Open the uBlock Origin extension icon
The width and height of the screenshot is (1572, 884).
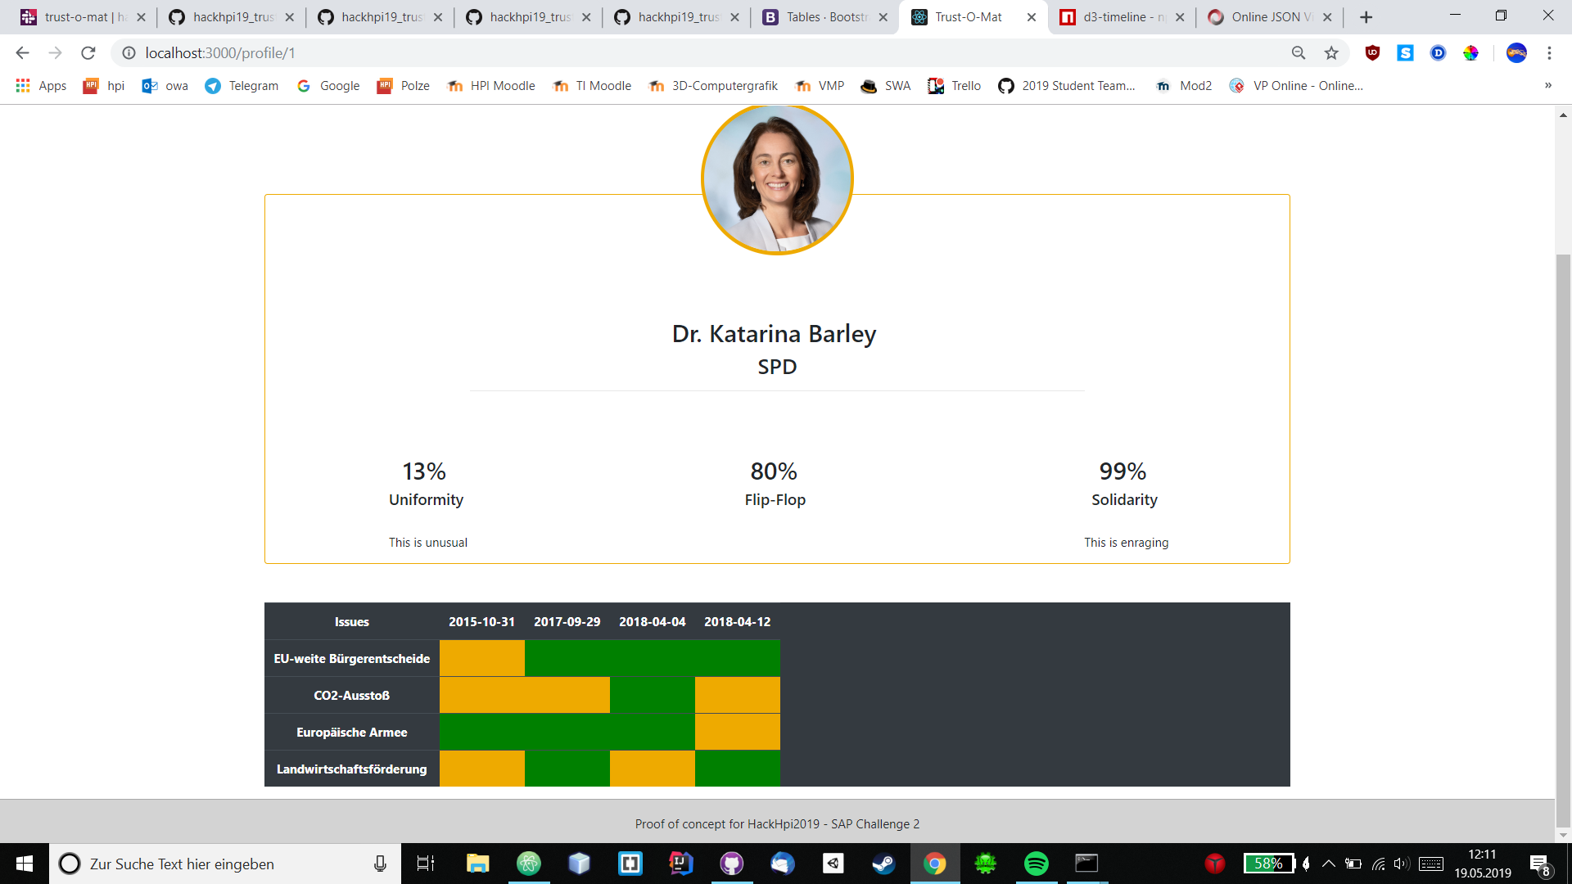click(x=1373, y=53)
